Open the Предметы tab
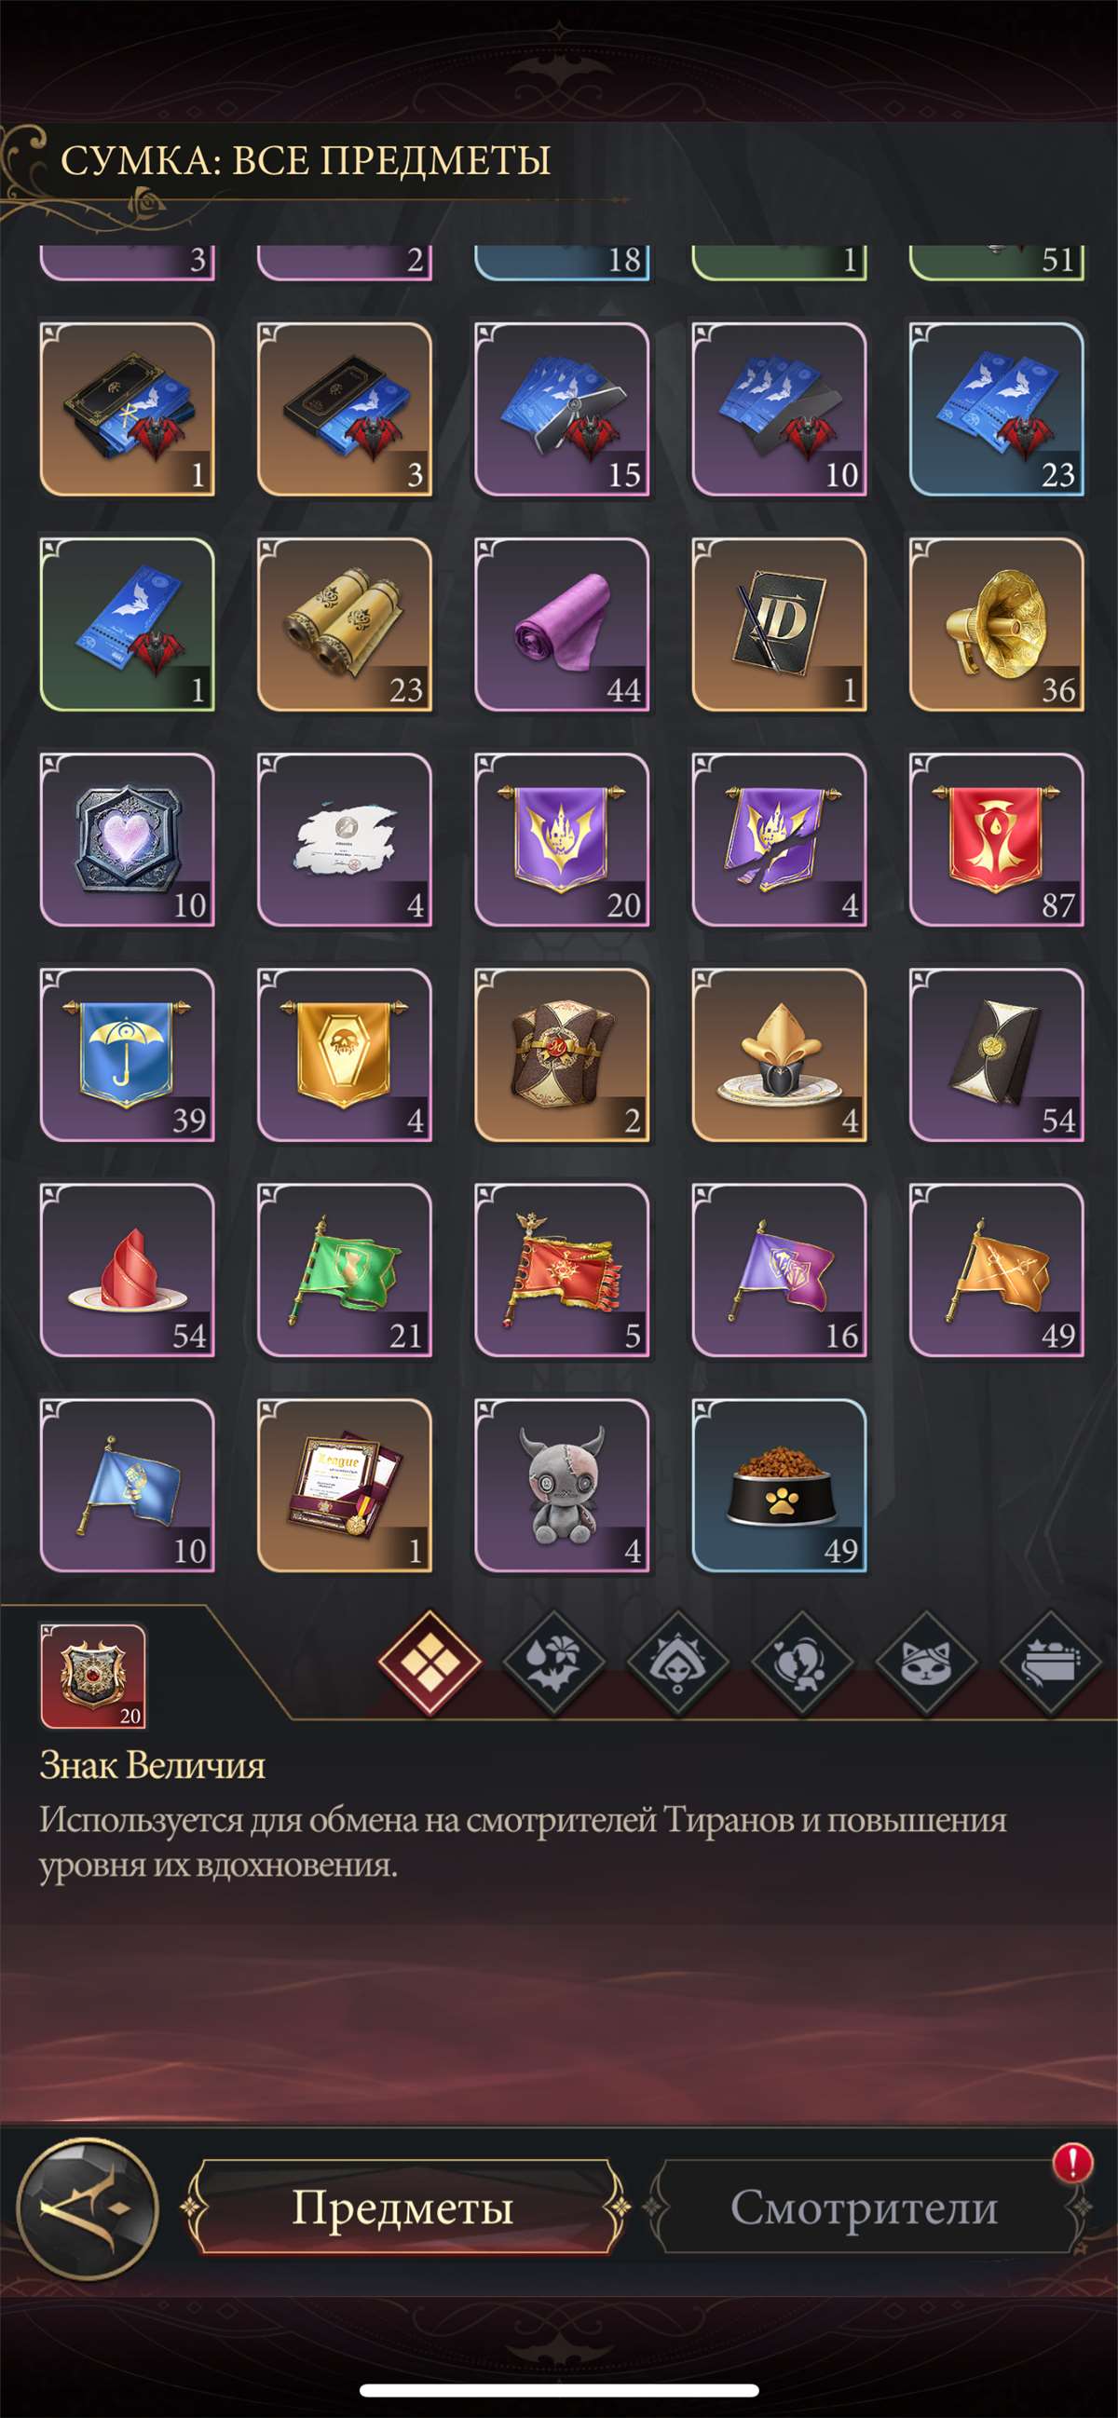The width and height of the screenshot is (1118, 2418). [403, 2207]
